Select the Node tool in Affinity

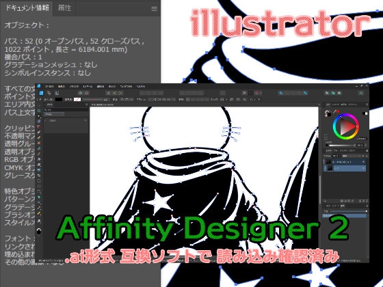click(x=39, y=116)
